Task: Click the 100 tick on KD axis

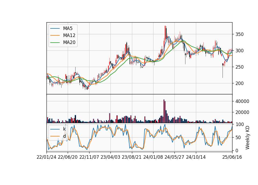Action: [239, 124]
